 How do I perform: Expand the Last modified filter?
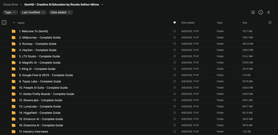[x=33, y=12]
